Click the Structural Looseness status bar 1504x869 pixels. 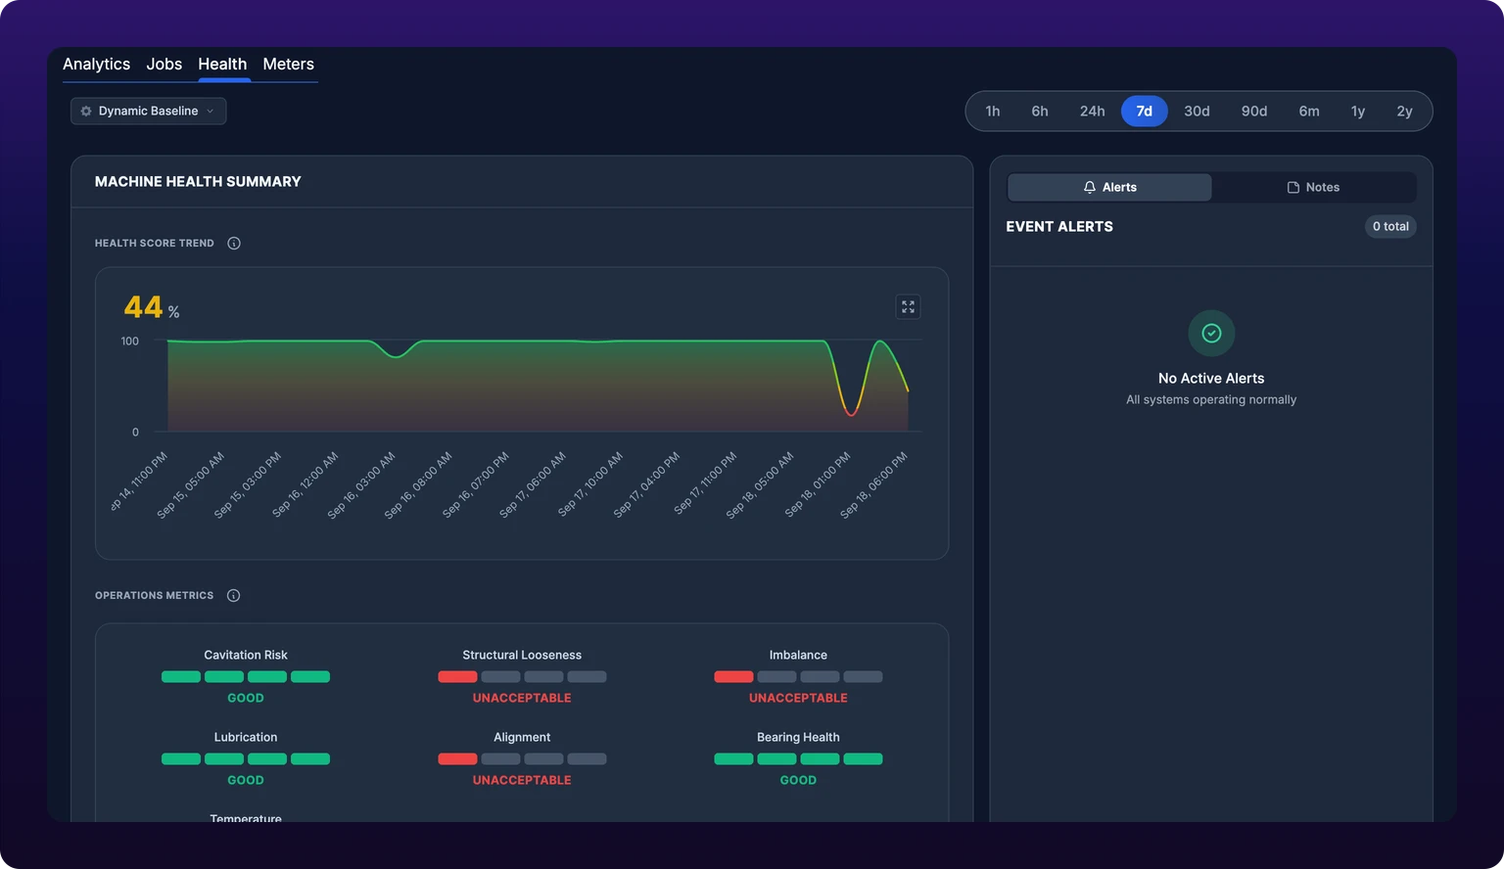pyautogui.click(x=522, y=676)
